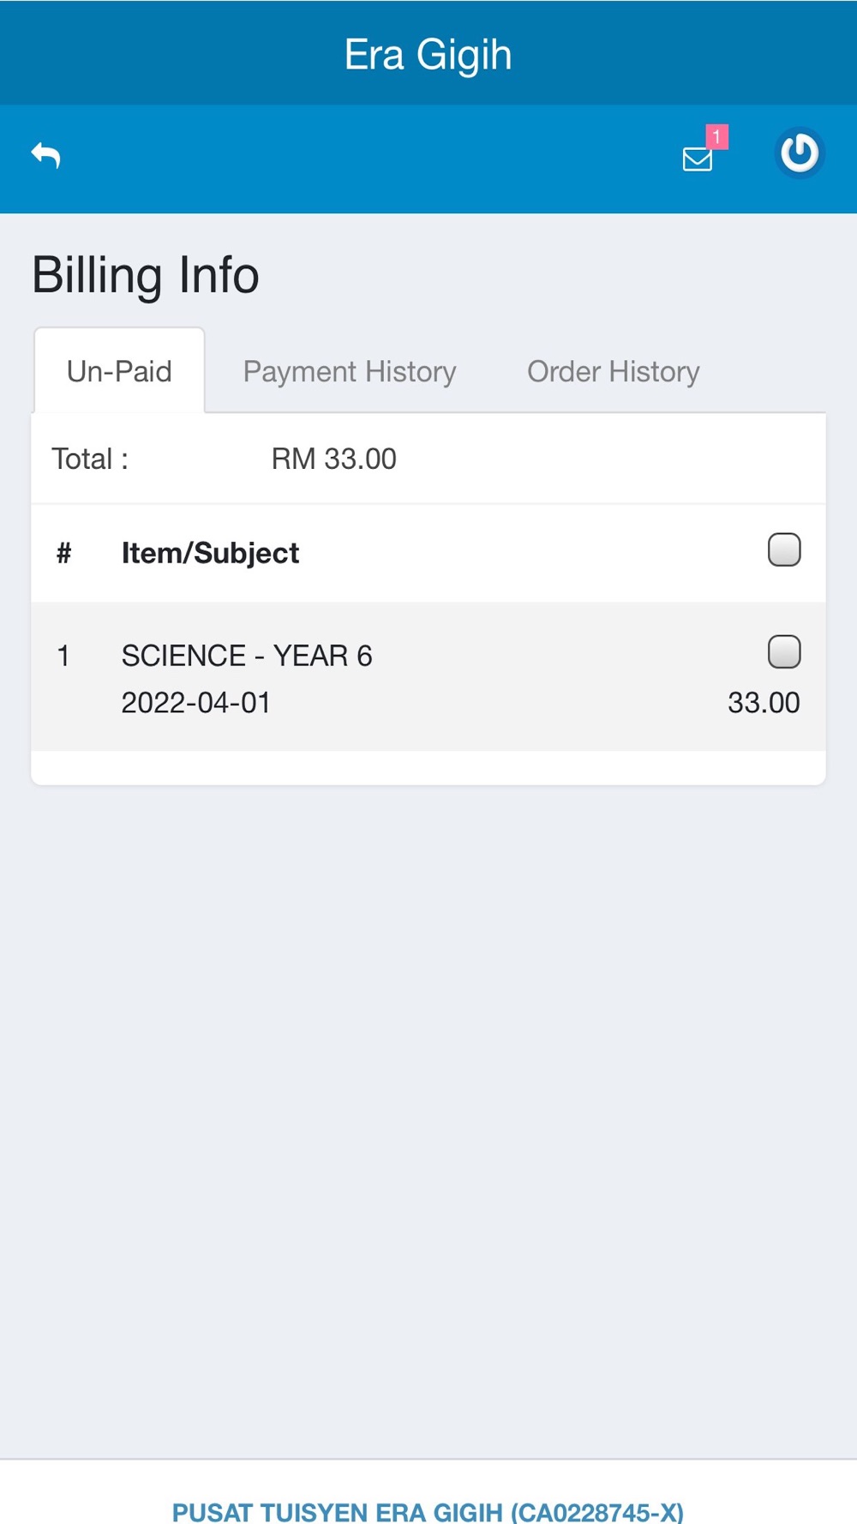Check the select-all box in Item/Subject header
This screenshot has height=1524, width=857.
tap(783, 550)
